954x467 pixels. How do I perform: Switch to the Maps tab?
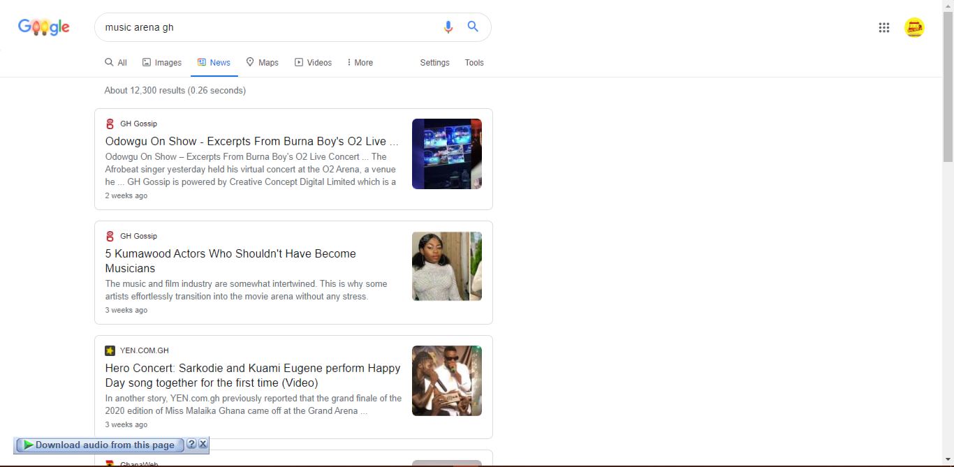[x=262, y=62]
